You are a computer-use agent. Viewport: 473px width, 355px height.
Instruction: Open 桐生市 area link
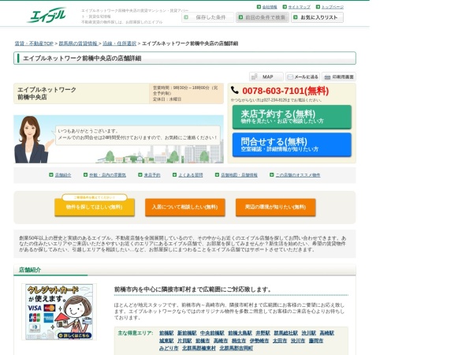point(239,341)
